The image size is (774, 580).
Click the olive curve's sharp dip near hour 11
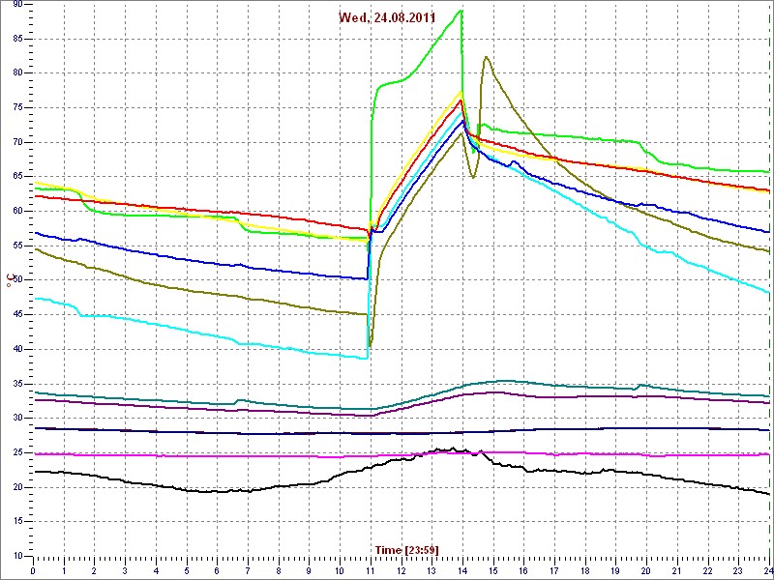(370, 345)
